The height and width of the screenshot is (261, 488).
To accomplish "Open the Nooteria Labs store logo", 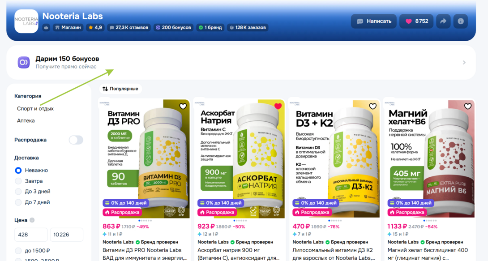I will tap(26, 21).
